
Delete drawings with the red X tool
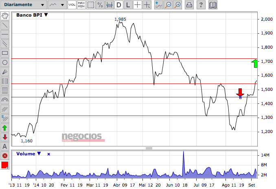[5, 156]
